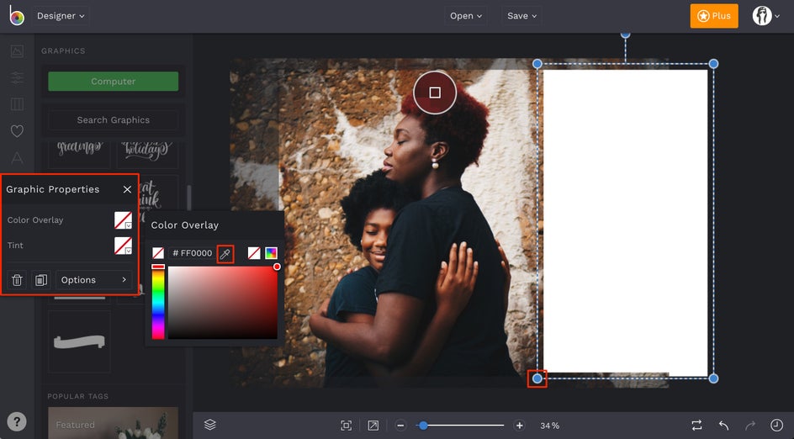794x439 pixels.
Task: Click the rotation handle above selection
Action: click(x=626, y=35)
